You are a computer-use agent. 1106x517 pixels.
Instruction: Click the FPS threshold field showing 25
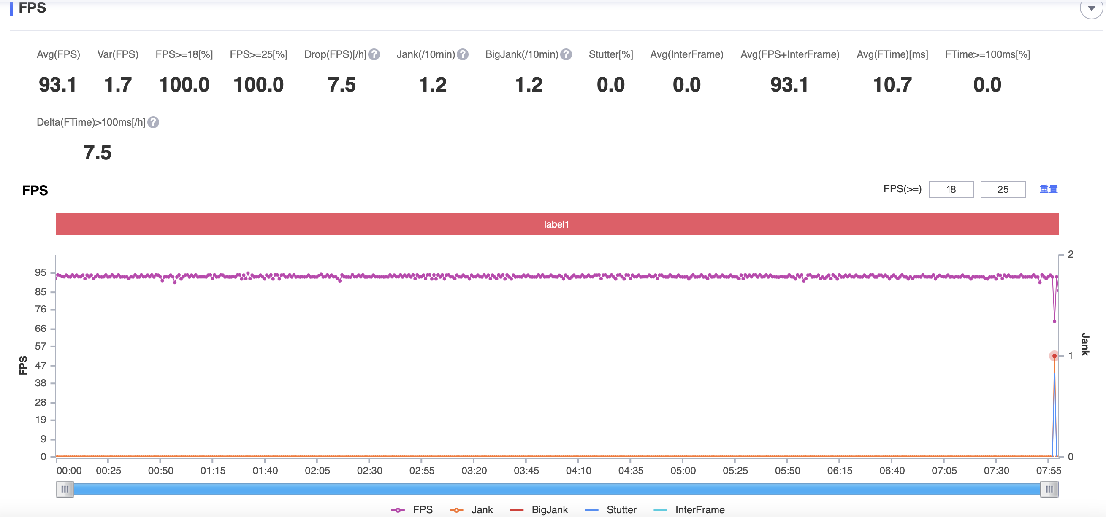(1002, 190)
